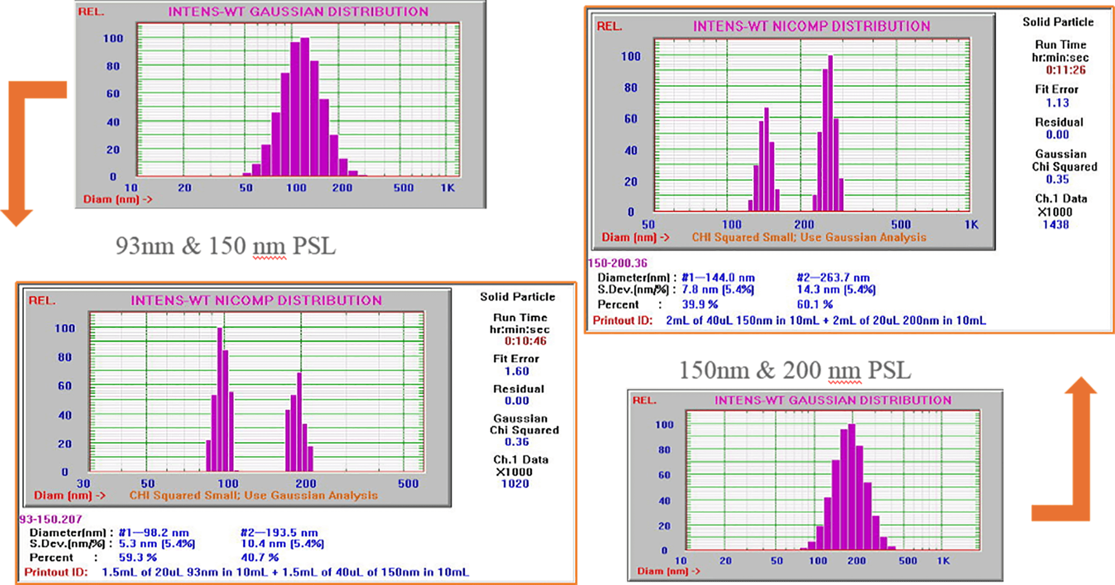This screenshot has height=585, width=1115.
Task: Click the '150nm & 200 nm PSL' caption
Action: pyautogui.click(x=795, y=370)
